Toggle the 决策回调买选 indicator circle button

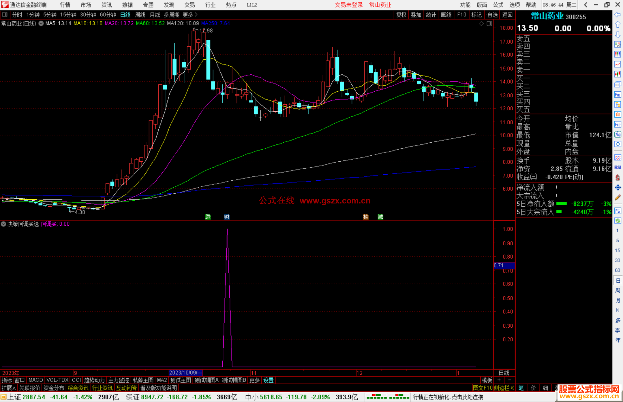point(3,224)
